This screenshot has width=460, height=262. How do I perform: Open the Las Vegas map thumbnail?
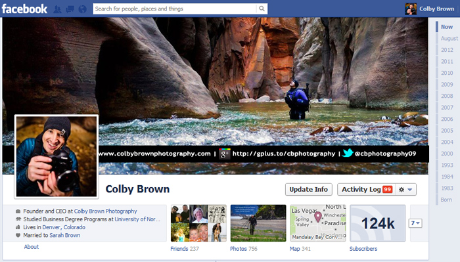point(318,223)
